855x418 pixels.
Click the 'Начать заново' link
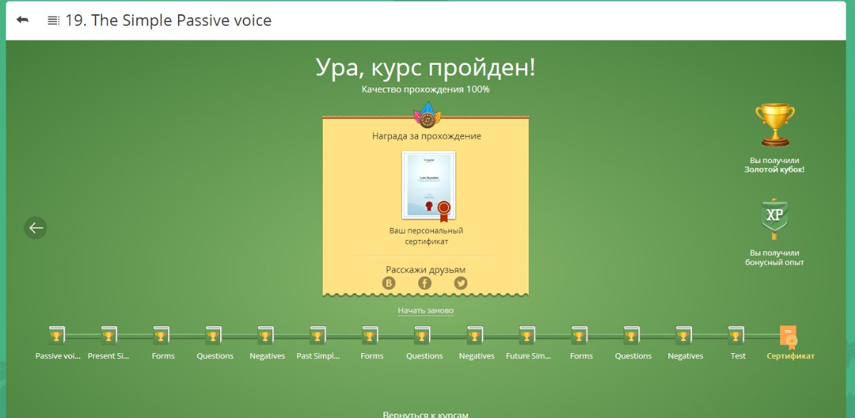[x=425, y=310]
